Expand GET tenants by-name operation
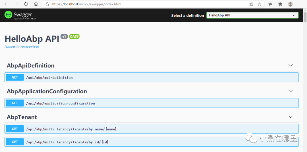 (152, 129)
